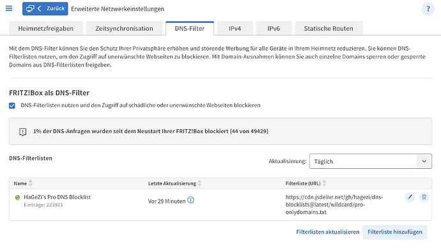
Task: Edit HaGeZi's Pro DNS Blocklist with pencil
Action: [410, 197]
